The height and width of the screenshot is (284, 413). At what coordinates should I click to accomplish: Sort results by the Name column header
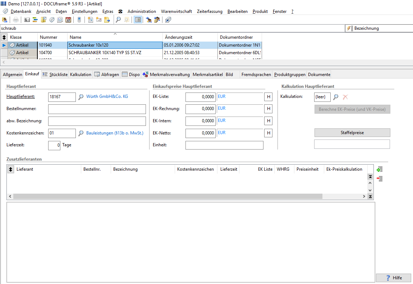[x=115, y=37]
